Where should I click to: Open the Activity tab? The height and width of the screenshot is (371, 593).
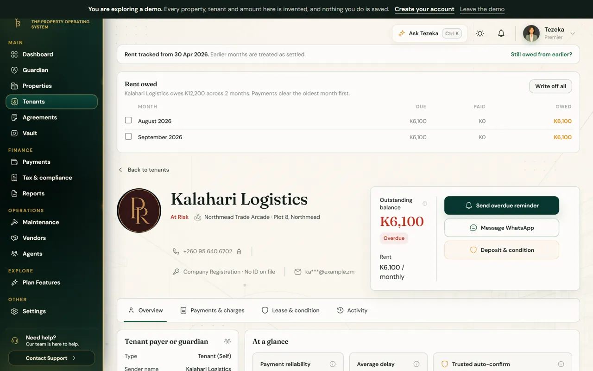click(x=352, y=310)
